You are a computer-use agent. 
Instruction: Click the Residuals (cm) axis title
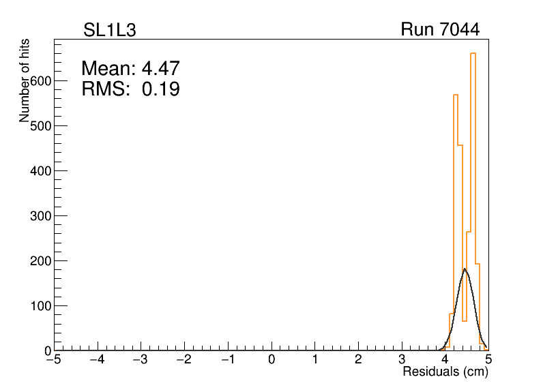[445, 372]
